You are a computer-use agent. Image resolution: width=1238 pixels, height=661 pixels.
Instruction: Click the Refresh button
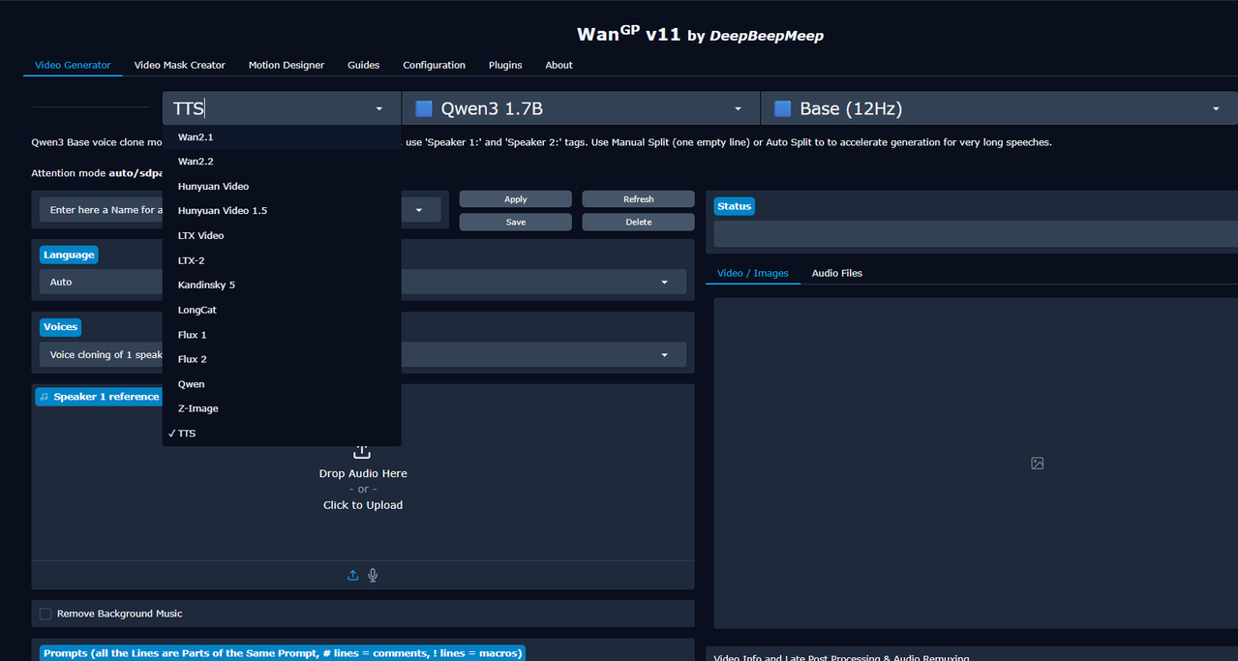pos(639,199)
